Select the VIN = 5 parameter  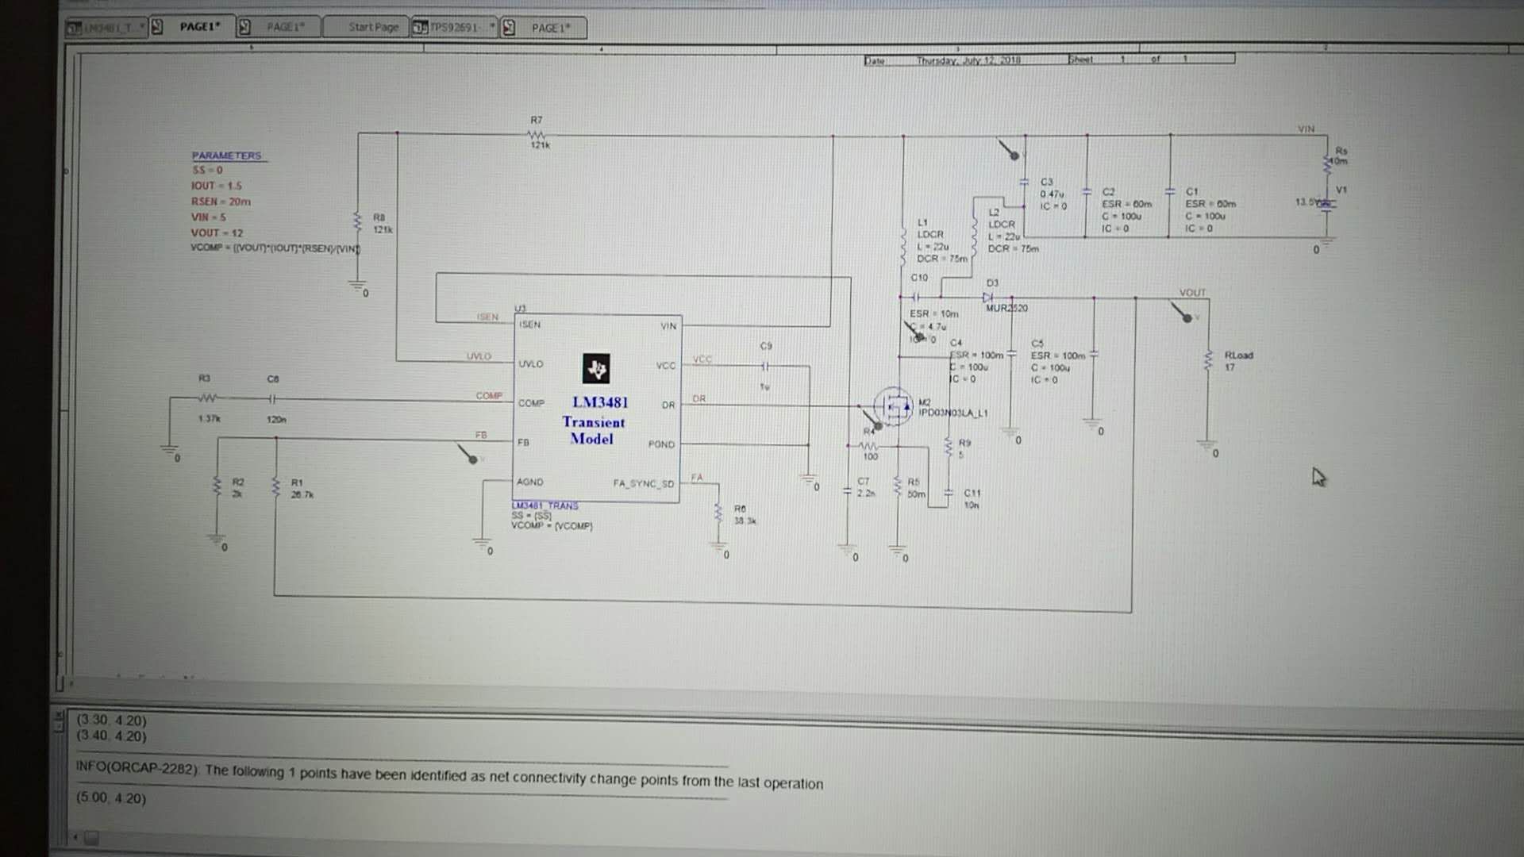coord(208,217)
